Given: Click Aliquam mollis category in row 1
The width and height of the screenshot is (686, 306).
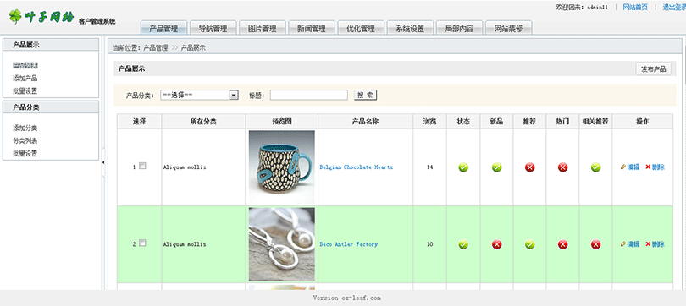Looking at the screenshot, I should (x=185, y=167).
